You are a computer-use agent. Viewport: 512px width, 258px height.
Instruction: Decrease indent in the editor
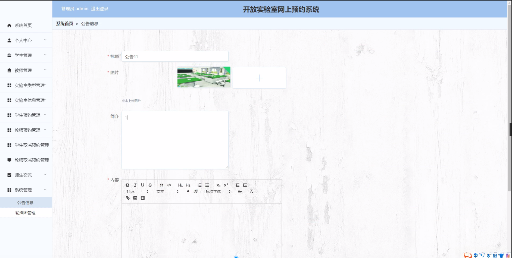coord(237,185)
